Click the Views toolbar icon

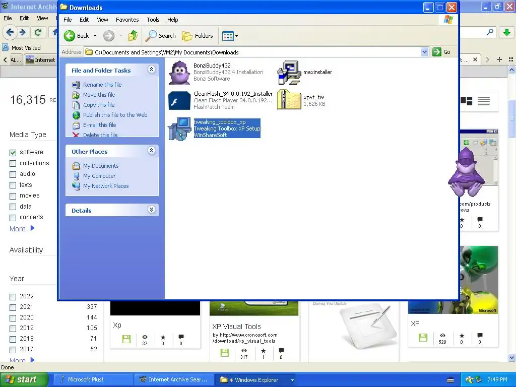(x=228, y=36)
